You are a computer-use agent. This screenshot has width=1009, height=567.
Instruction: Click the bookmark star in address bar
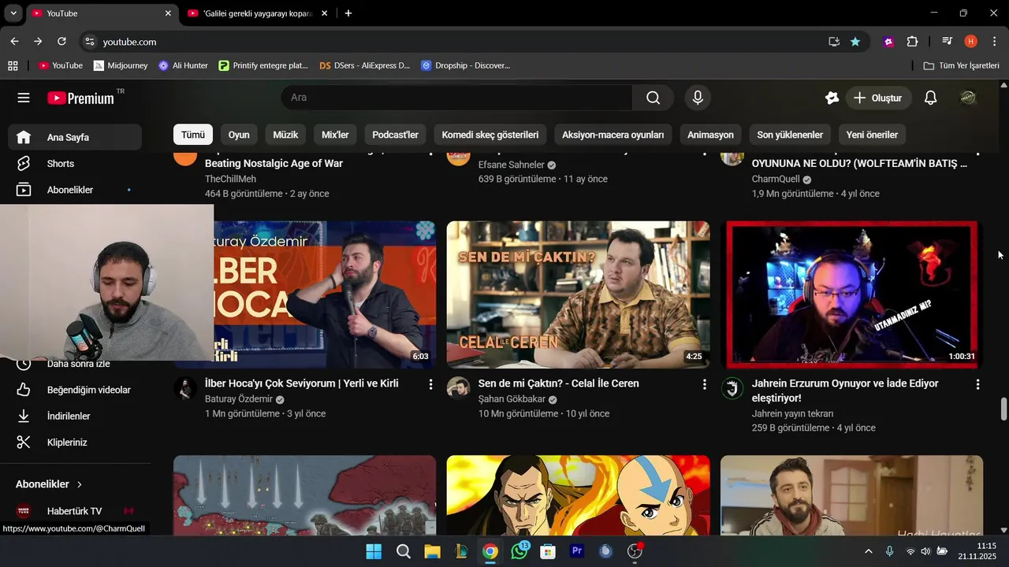(x=855, y=42)
